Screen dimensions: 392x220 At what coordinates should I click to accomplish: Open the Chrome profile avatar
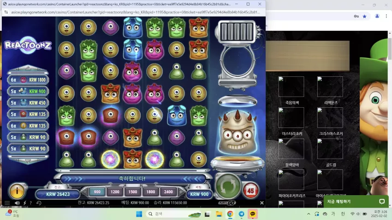377,16
